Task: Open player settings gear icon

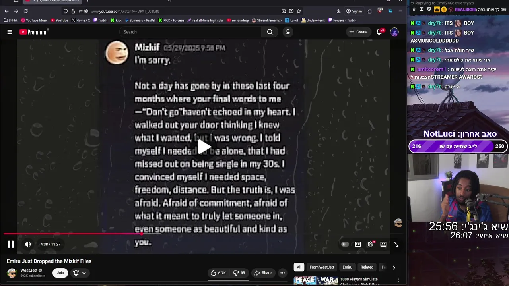Action: pos(371,244)
